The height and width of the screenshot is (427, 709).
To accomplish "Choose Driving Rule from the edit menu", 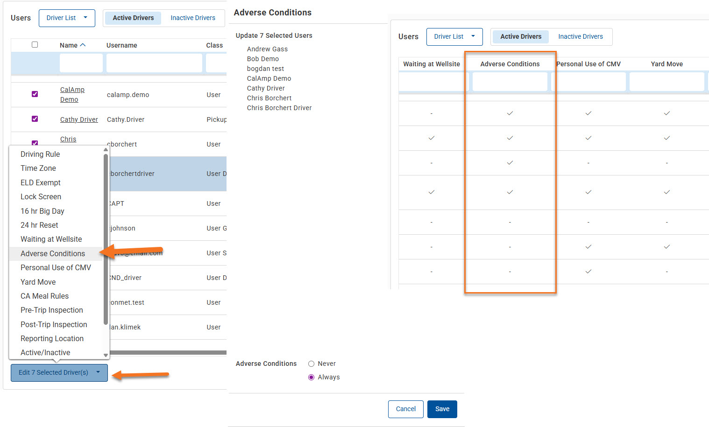I will tap(40, 154).
